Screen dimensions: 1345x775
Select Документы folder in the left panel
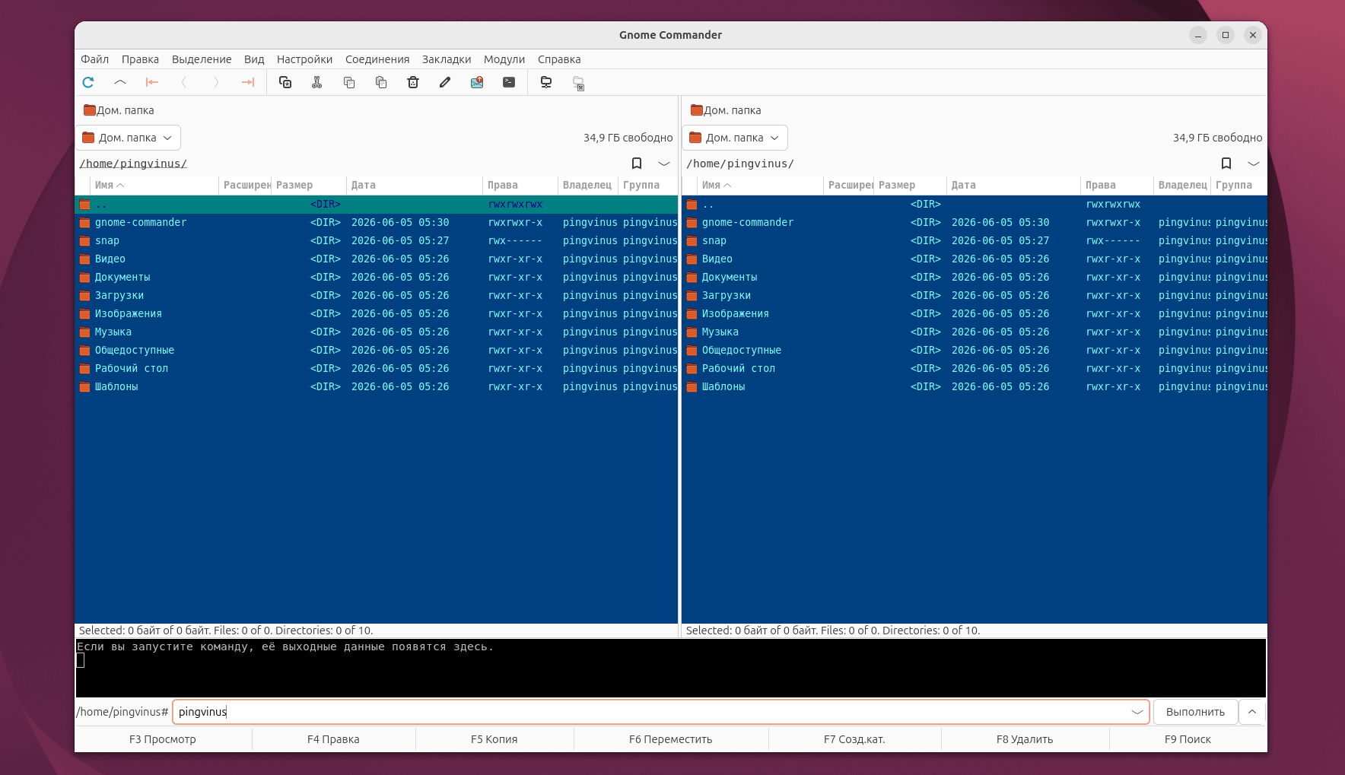coord(376,278)
